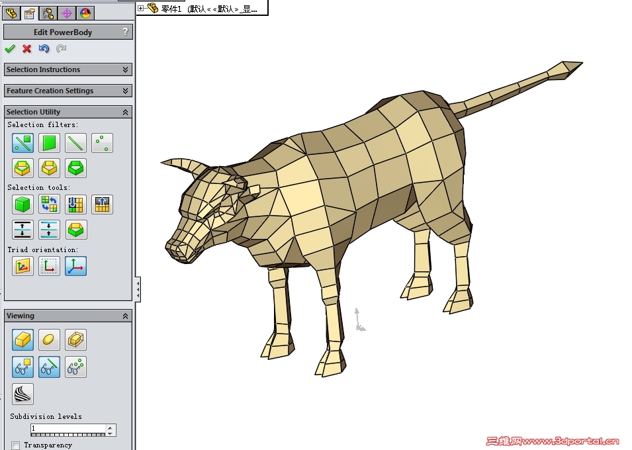The height and width of the screenshot is (450, 632).
Task: Click the global triad orientation icon
Action: tap(75, 265)
